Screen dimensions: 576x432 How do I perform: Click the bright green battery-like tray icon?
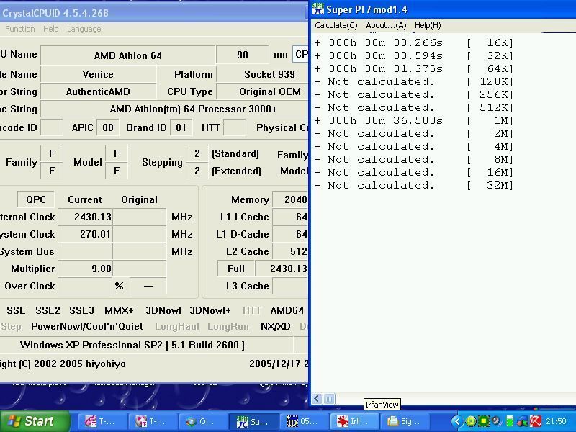[510, 421]
